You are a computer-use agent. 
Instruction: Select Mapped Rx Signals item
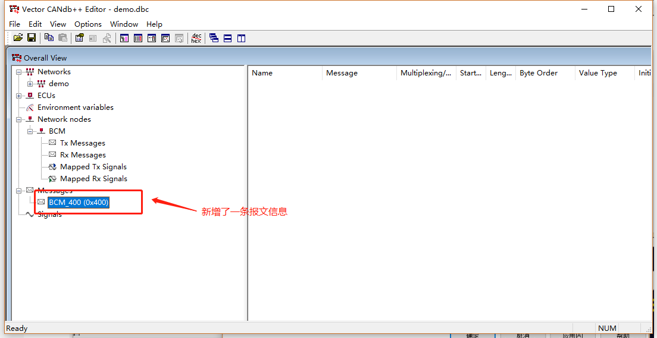coord(93,179)
